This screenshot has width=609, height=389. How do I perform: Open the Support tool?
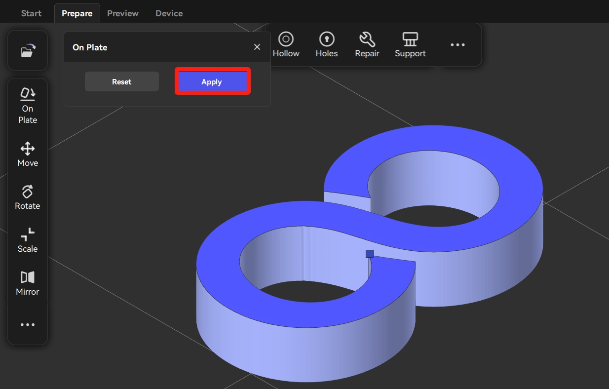[410, 45]
